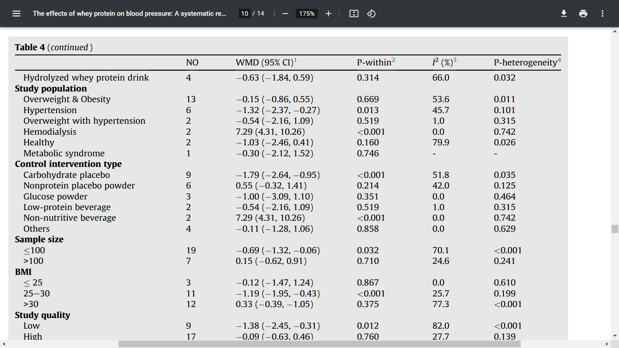The width and height of the screenshot is (619, 348).
Task: Click WMD value '0.33 (−0.39, −1.05)'
Action: pyautogui.click(x=274, y=304)
